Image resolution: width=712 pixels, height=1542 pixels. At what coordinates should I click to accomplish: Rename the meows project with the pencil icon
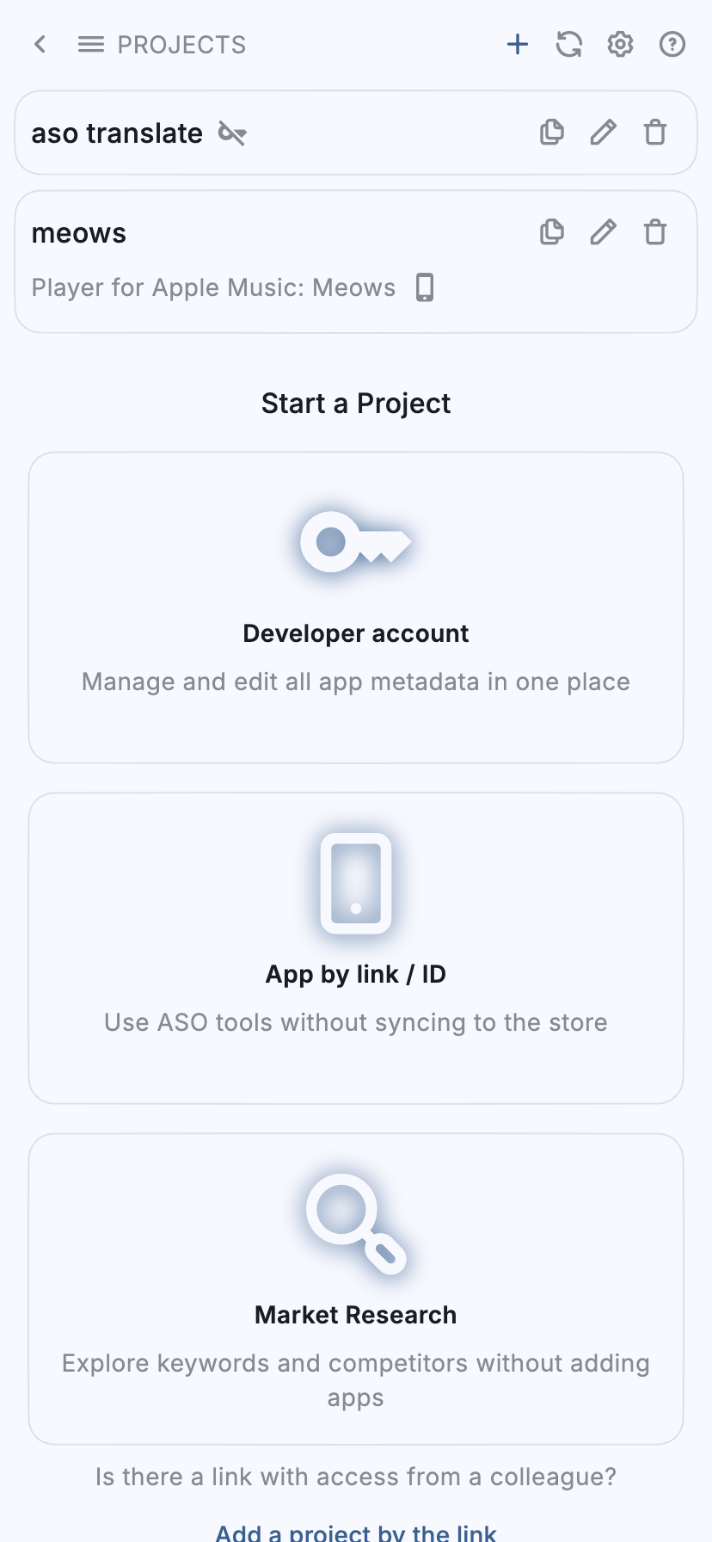(x=603, y=231)
